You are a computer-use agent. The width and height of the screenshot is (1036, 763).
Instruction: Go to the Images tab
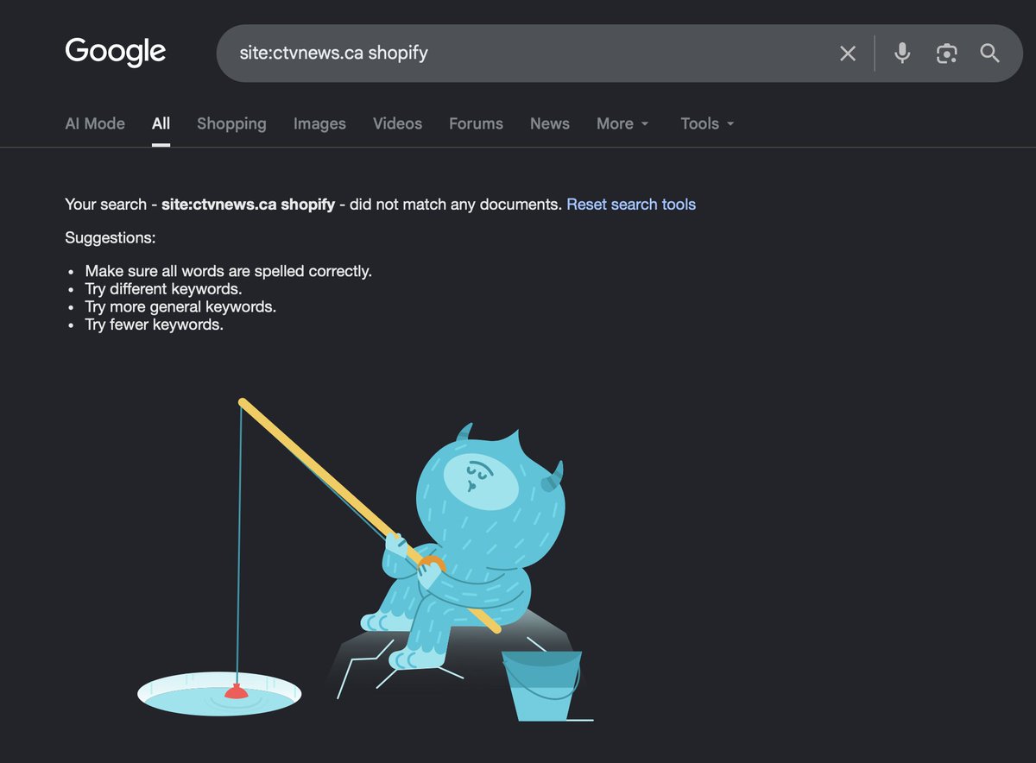coord(319,123)
